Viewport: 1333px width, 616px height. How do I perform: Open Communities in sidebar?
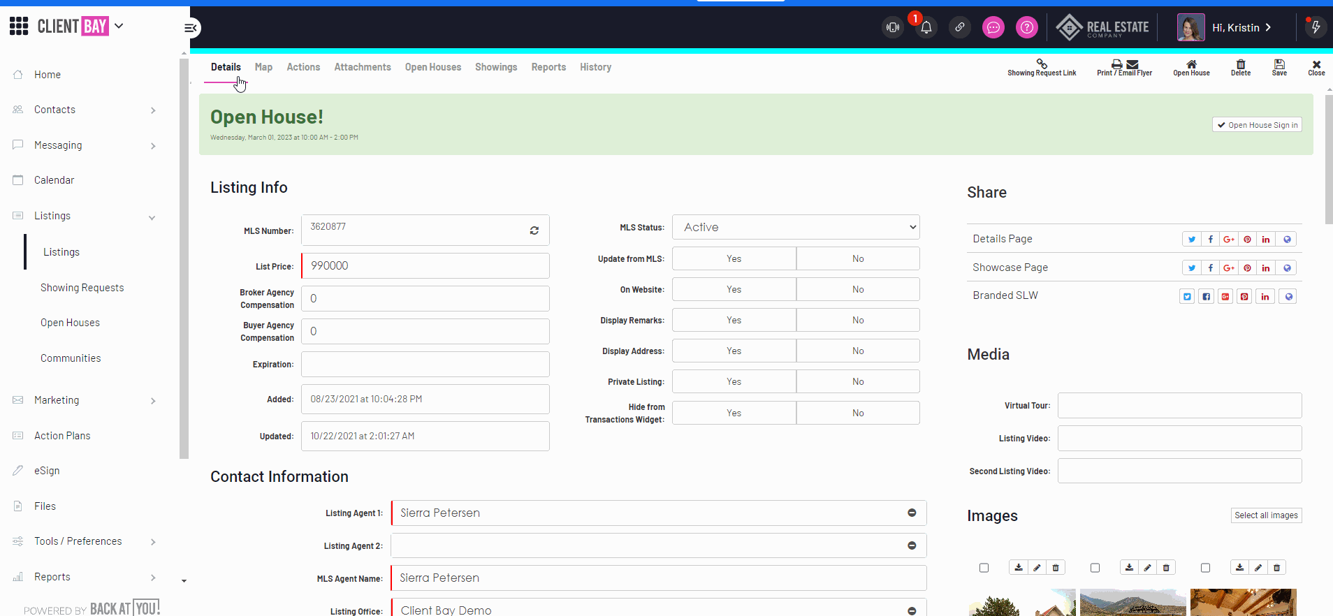point(71,358)
